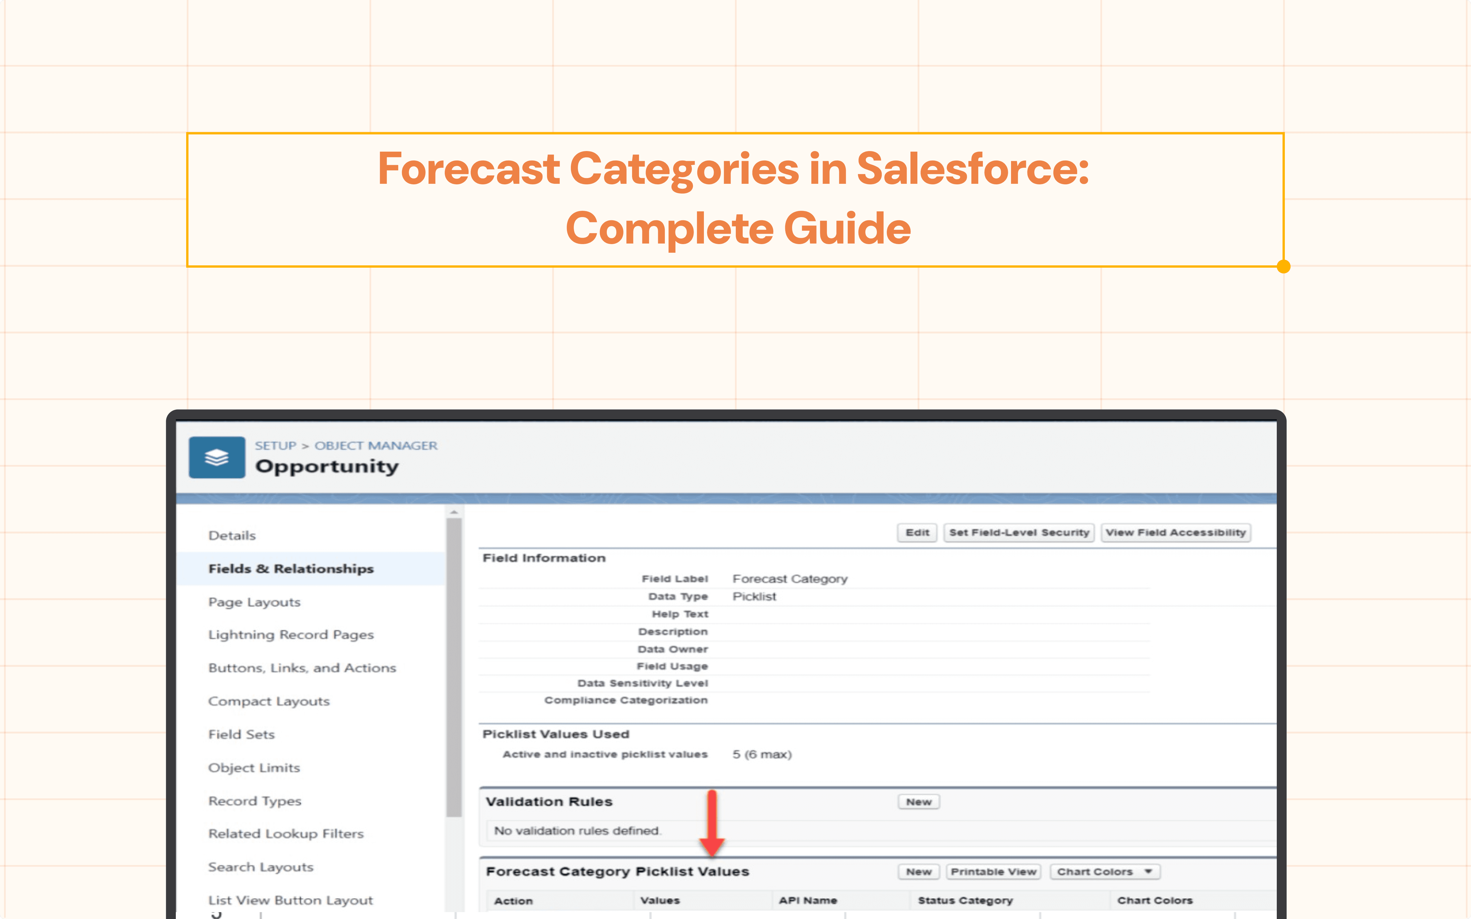Click the Forecast Category field label value

coord(790,579)
